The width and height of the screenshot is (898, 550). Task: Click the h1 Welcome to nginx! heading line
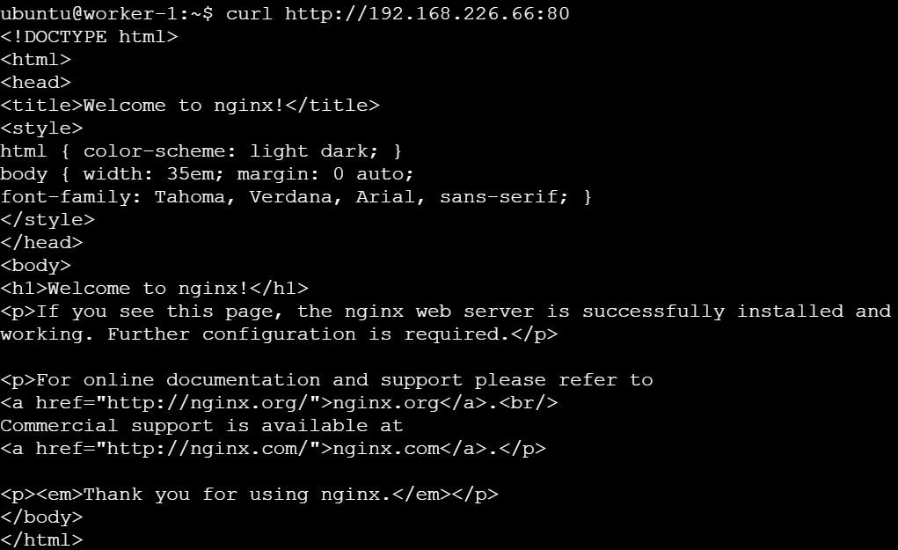click(x=155, y=289)
